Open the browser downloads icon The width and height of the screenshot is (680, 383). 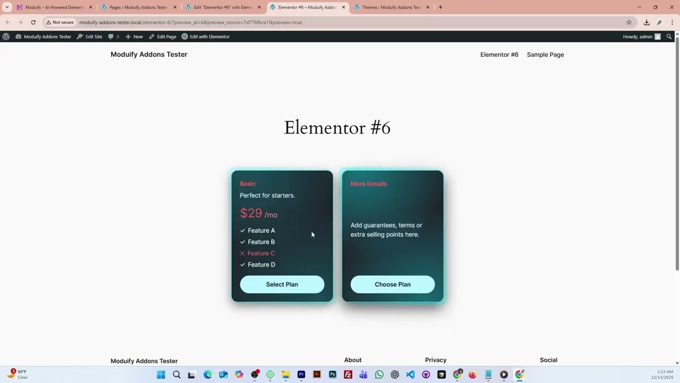click(x=647, y=22)
